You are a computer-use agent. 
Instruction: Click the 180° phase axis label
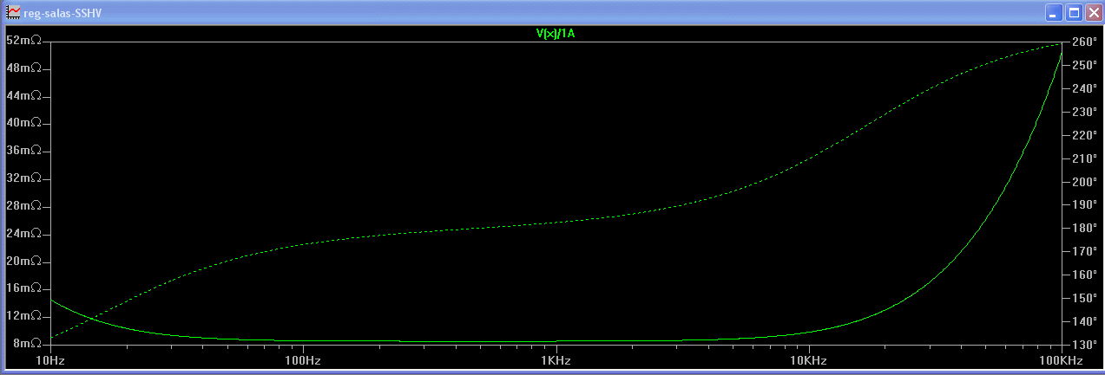1085,229
